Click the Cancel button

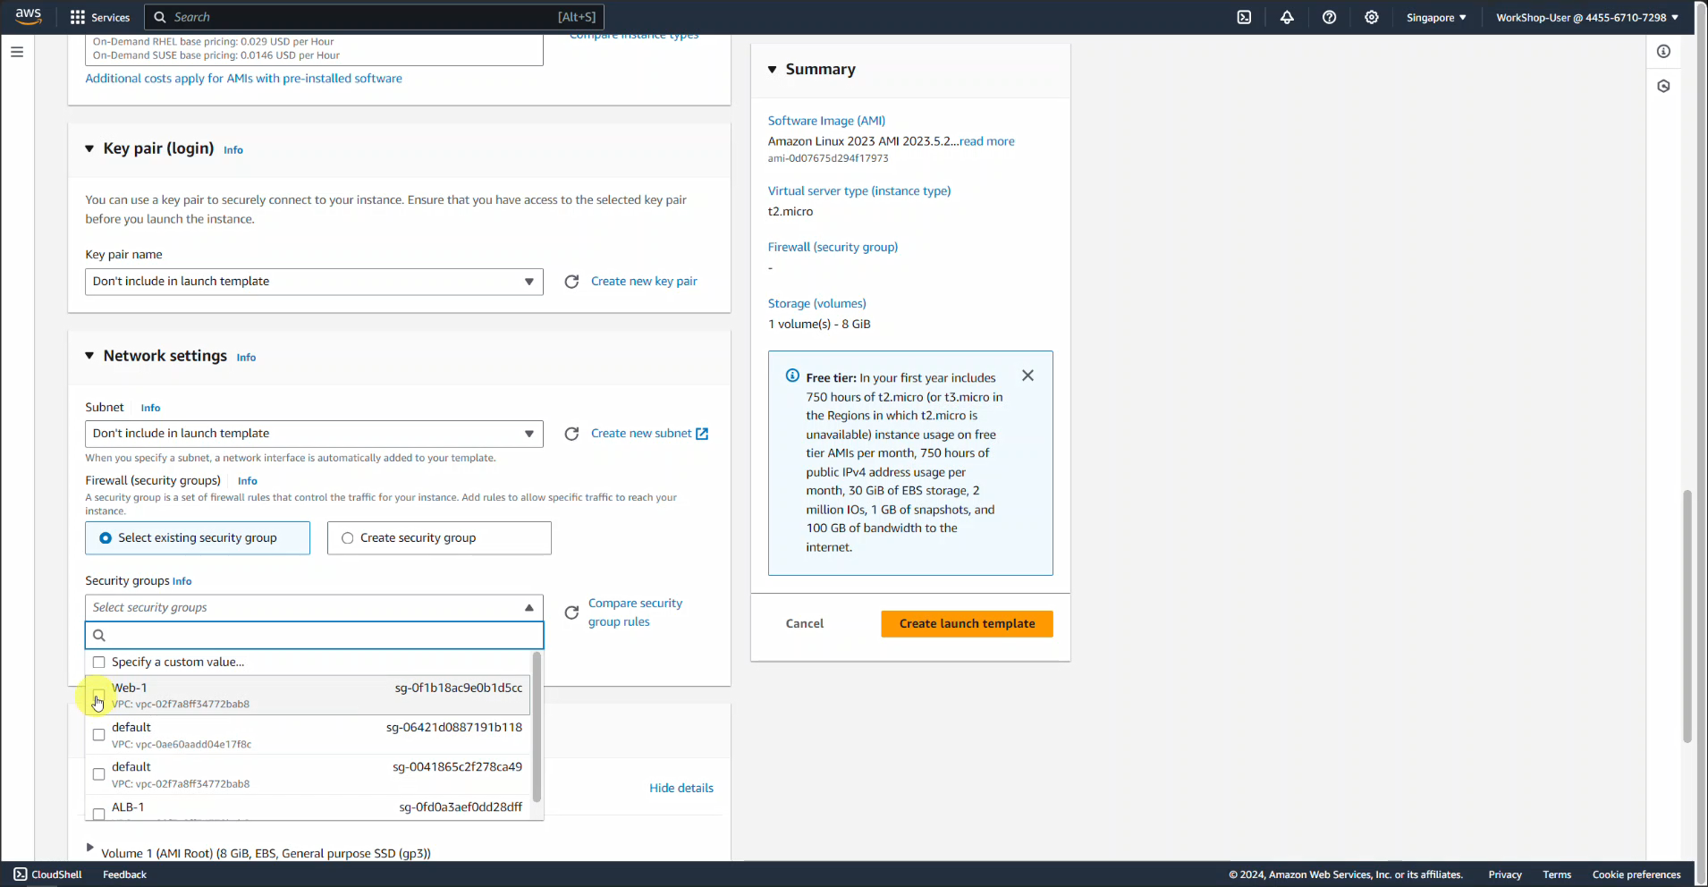click(x=805, y=624)
